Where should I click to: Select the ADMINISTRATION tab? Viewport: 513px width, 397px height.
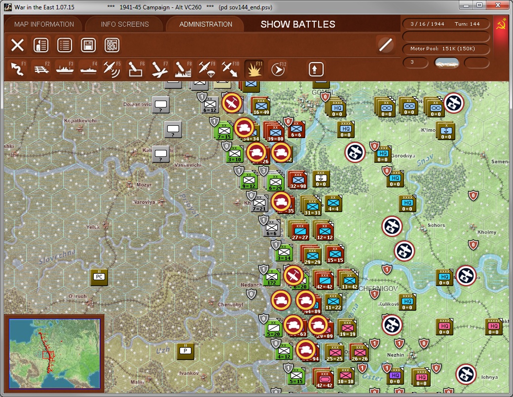pos(206,24)
